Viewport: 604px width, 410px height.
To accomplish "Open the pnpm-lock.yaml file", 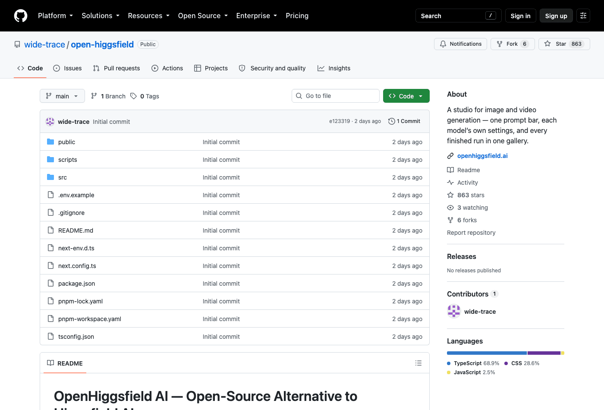I will [80, 301].
